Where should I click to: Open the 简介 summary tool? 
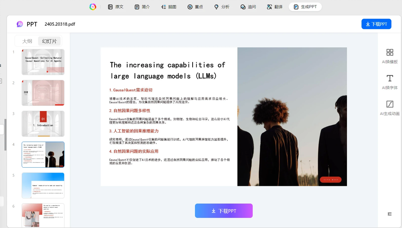(x=142, y=7)
